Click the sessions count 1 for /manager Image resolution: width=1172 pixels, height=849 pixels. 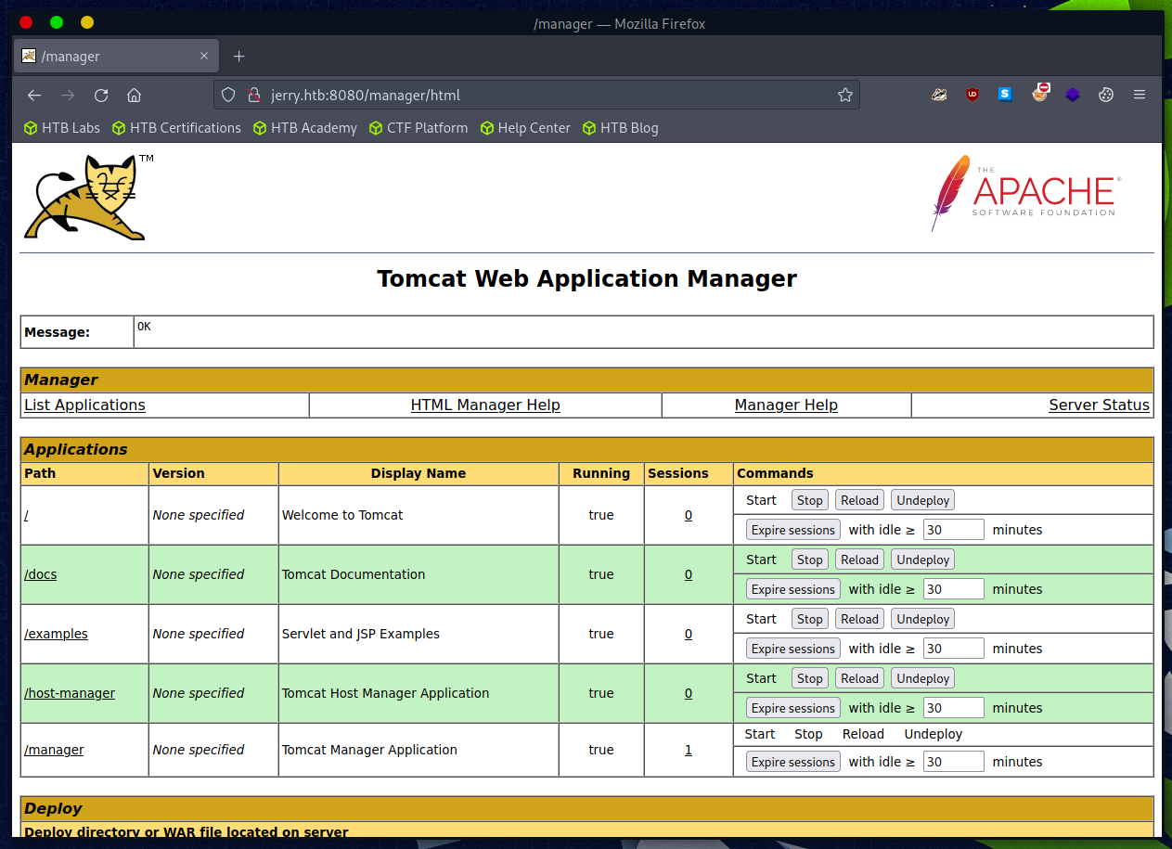[x=689, y=750]
